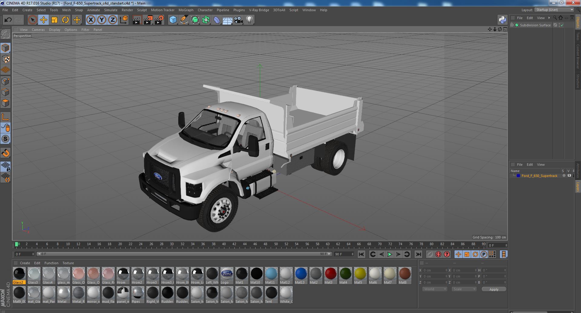Toggle position keyframe recording icon
The height and width of the screenshot is (313, 581).
(x=458, y=255)
